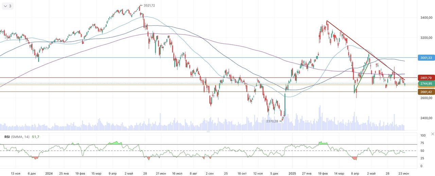Click the 6 дек date label

(x=32, y=173)
